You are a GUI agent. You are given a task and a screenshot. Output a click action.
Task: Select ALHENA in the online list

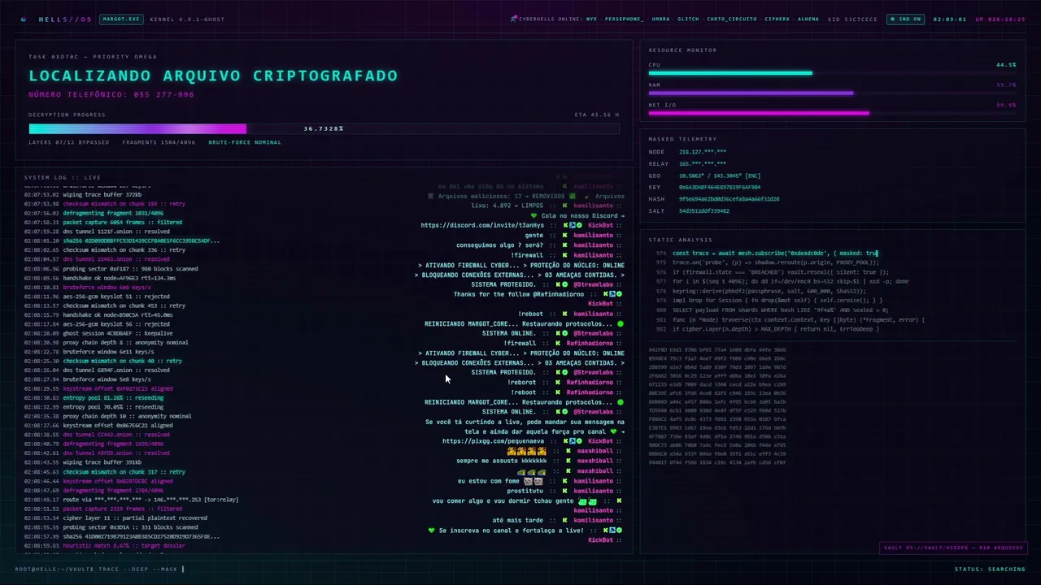(808, 19)
